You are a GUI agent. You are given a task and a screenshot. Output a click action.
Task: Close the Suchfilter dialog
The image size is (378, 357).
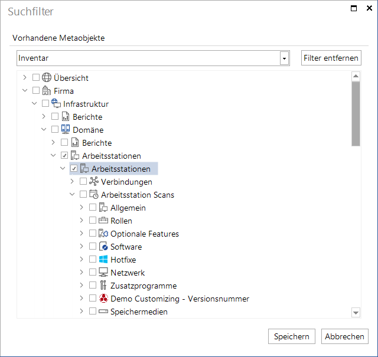coord(369,8)
